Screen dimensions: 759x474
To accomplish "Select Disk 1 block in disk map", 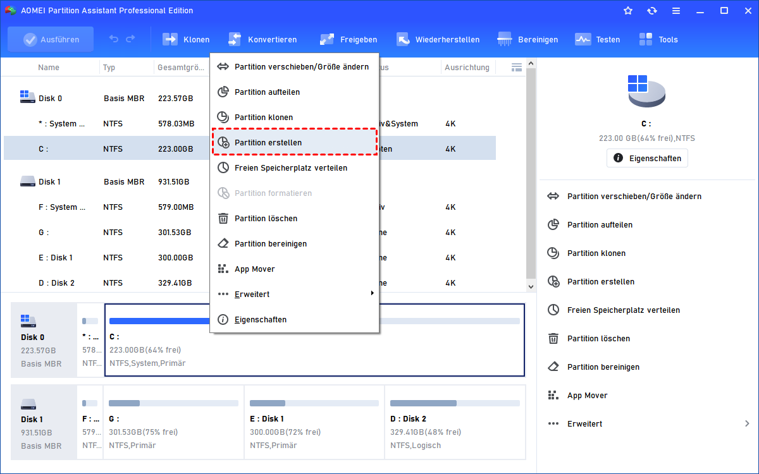I will pos(44,422).
